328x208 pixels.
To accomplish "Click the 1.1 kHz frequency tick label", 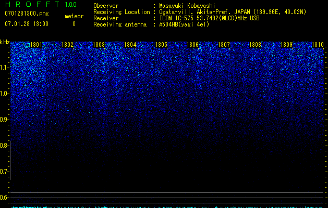I will coord(4,68).
